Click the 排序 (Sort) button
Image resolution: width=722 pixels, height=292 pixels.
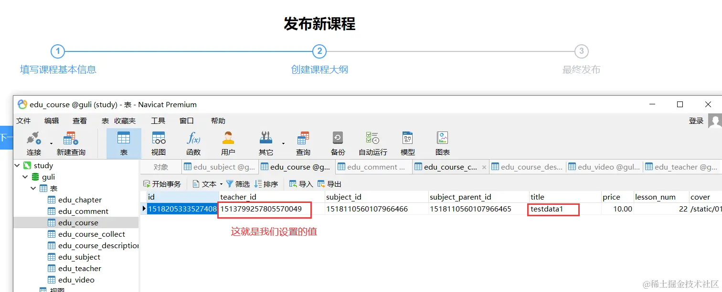pyautogui.click(x=266, y=184)
